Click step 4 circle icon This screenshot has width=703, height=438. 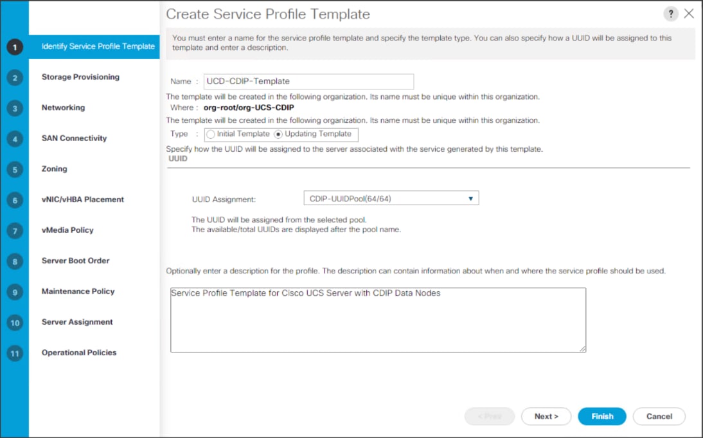[x=15, y=139]
